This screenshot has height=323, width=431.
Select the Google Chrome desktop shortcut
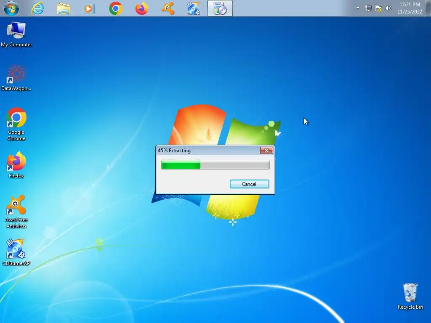coord(16,124)
